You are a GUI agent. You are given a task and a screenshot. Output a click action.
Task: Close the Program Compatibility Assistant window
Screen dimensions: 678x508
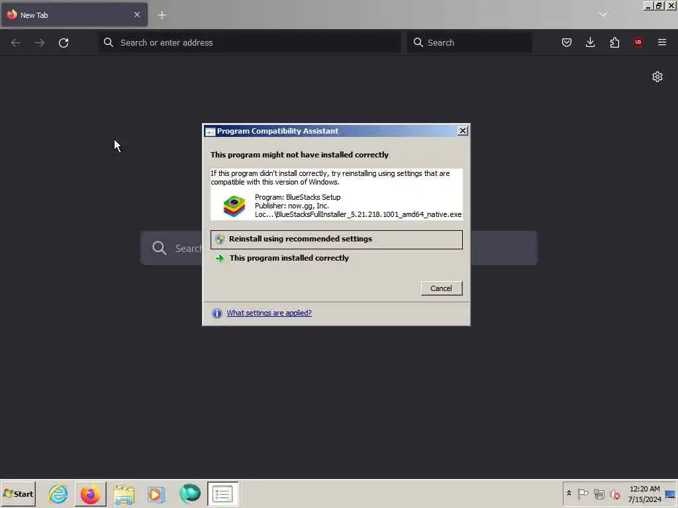click(462, 131)
